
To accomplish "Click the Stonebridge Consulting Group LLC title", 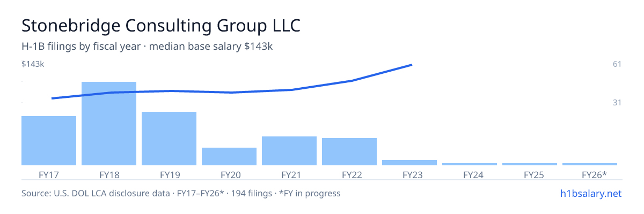I will 161,26.
